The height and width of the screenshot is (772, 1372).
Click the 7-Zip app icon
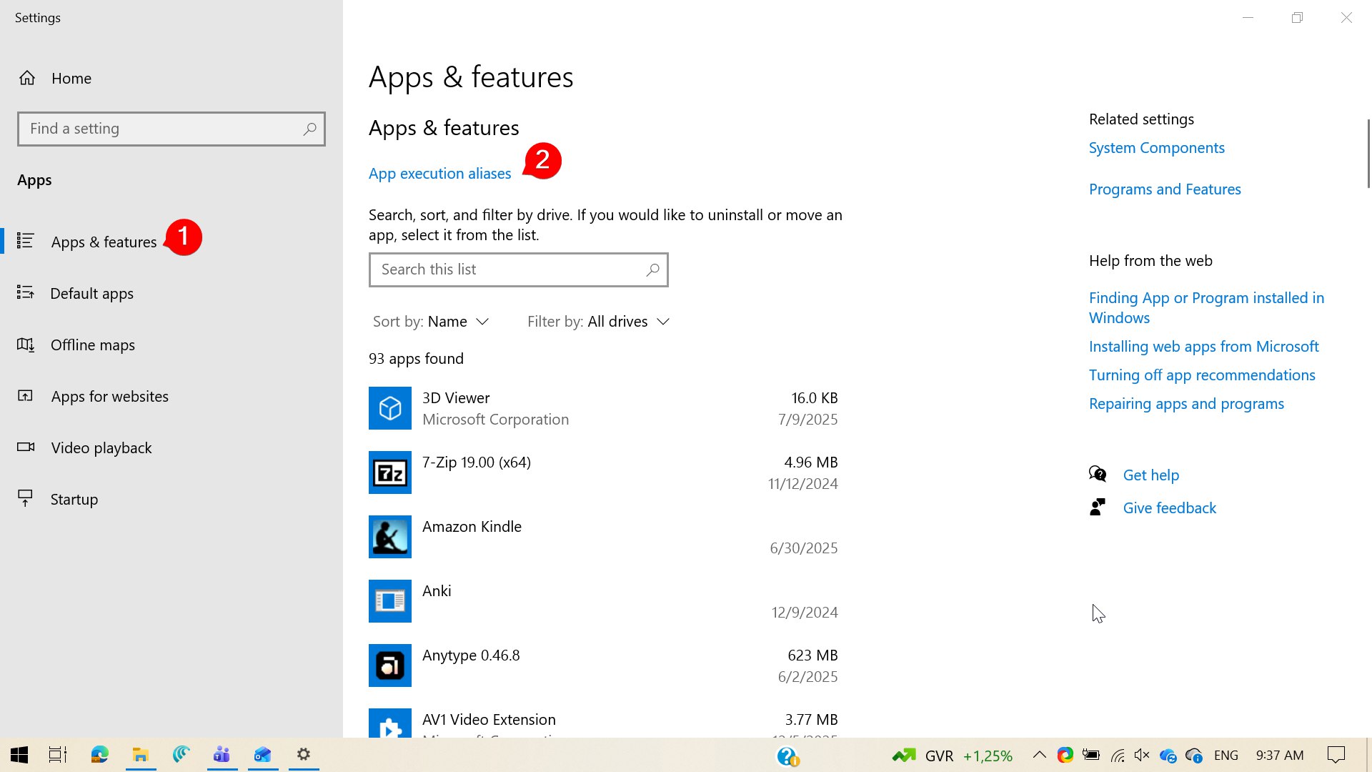pos(390,472)
